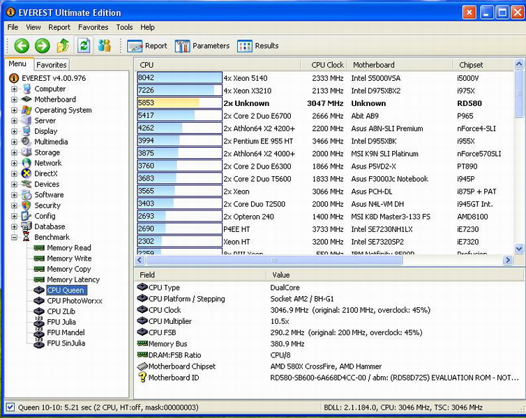Expand the Operating System node
This screenshot has height=418, width=526.
click(14, 110)
